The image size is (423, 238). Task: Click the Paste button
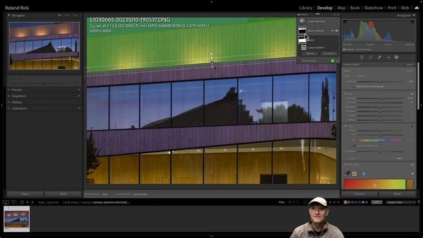coord(63,194)
